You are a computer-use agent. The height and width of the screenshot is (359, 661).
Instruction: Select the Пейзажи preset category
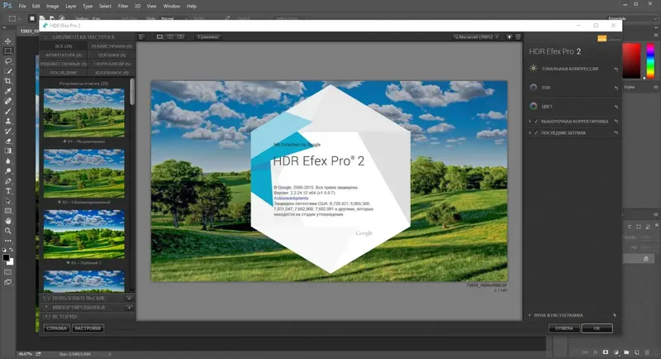point(112,55)
